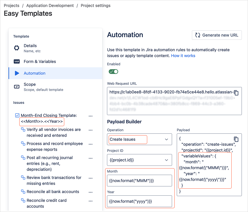248x212 pixels.
Task: Open more options for Verify vendor invoices subtask
Action: coord(91,130)
